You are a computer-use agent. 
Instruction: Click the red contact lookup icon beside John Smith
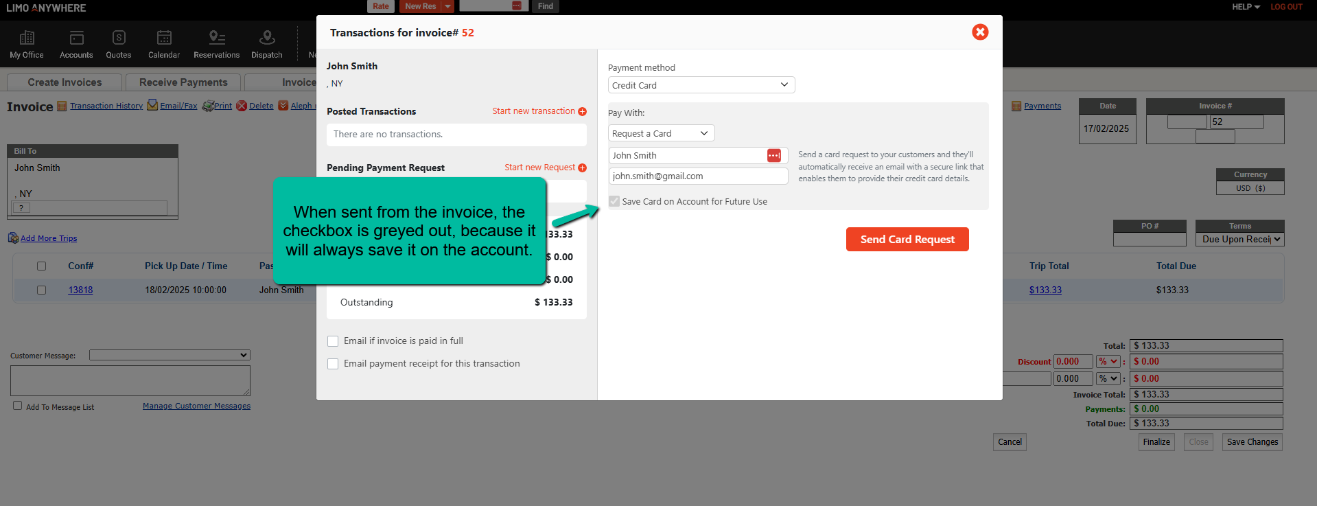pyautogui.click(x=773, y=156)
